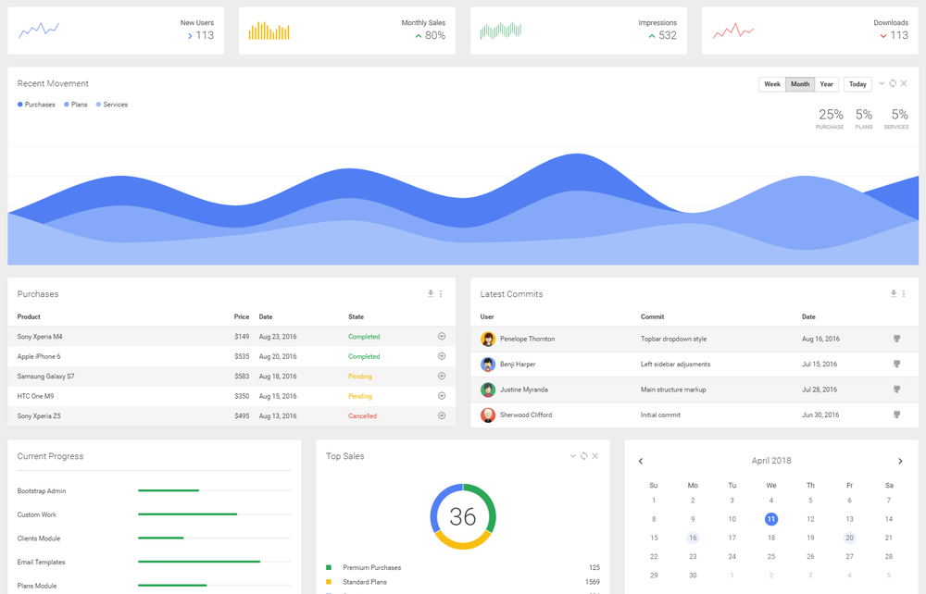Switch the chart to Year view

pyautogui.click(x=826, y=83)
